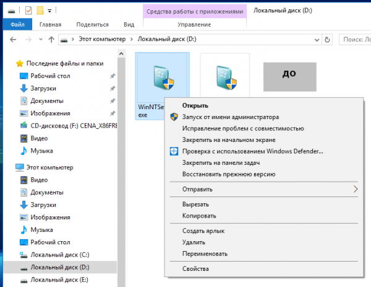Viewport: 371px width, 287px height.
Task: Switch to the Поделиться ribbon tab
Action: 93,24
